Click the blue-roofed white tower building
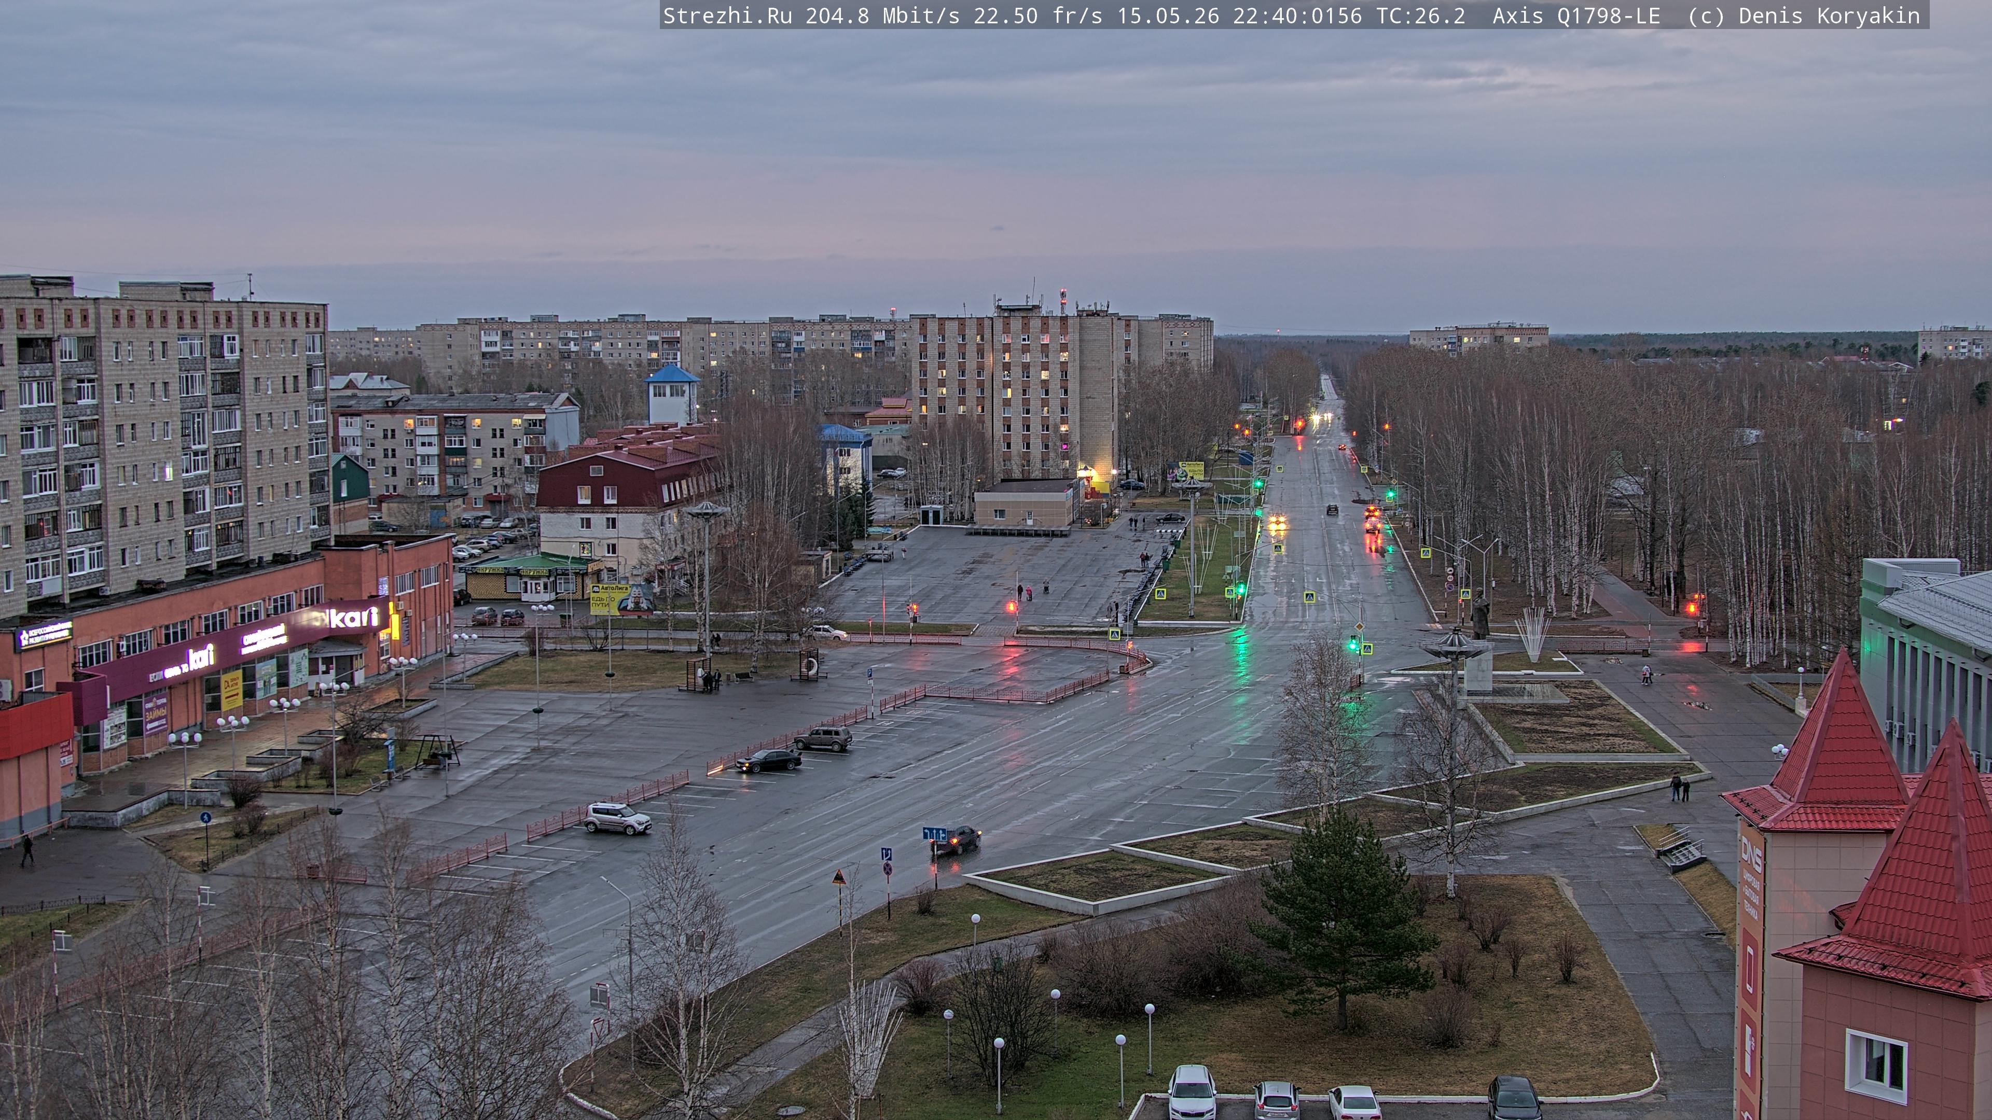 pyautogui.click(x=672, y=394)
